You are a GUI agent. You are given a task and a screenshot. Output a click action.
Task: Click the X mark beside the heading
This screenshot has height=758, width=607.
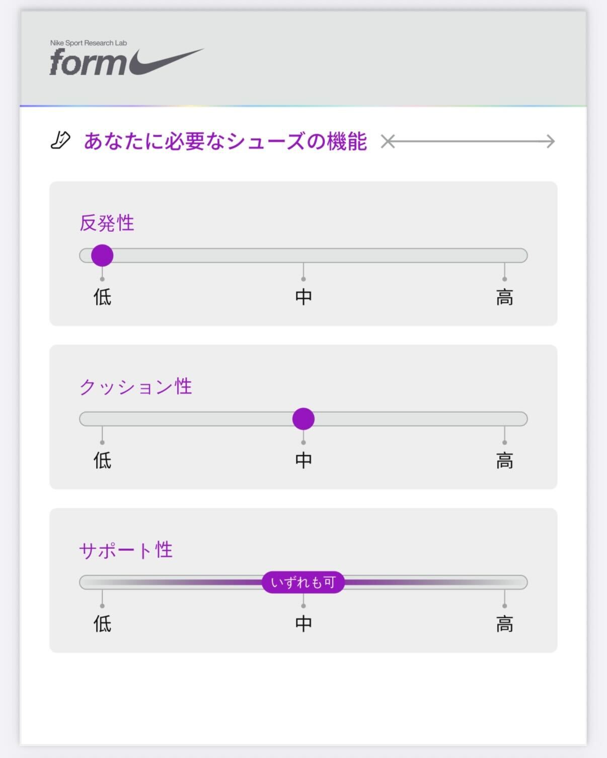point(388,142)
